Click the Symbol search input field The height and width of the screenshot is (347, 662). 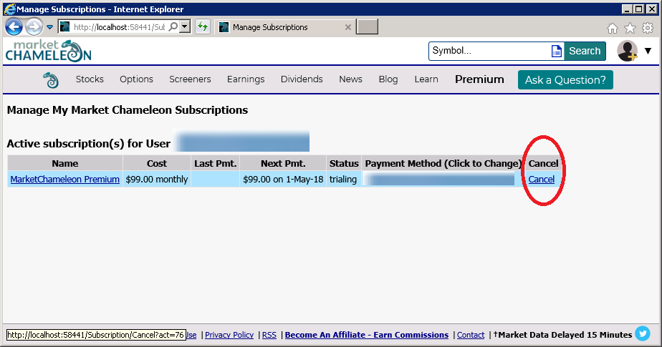(x=490, y=51)
